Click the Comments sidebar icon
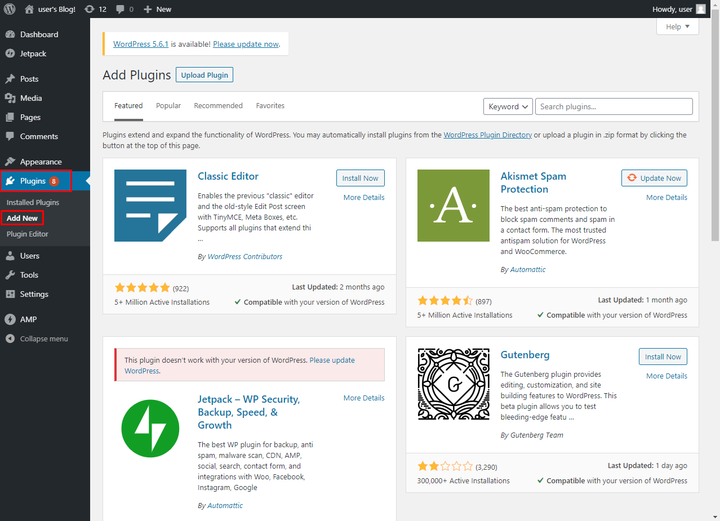 [10, 136]
